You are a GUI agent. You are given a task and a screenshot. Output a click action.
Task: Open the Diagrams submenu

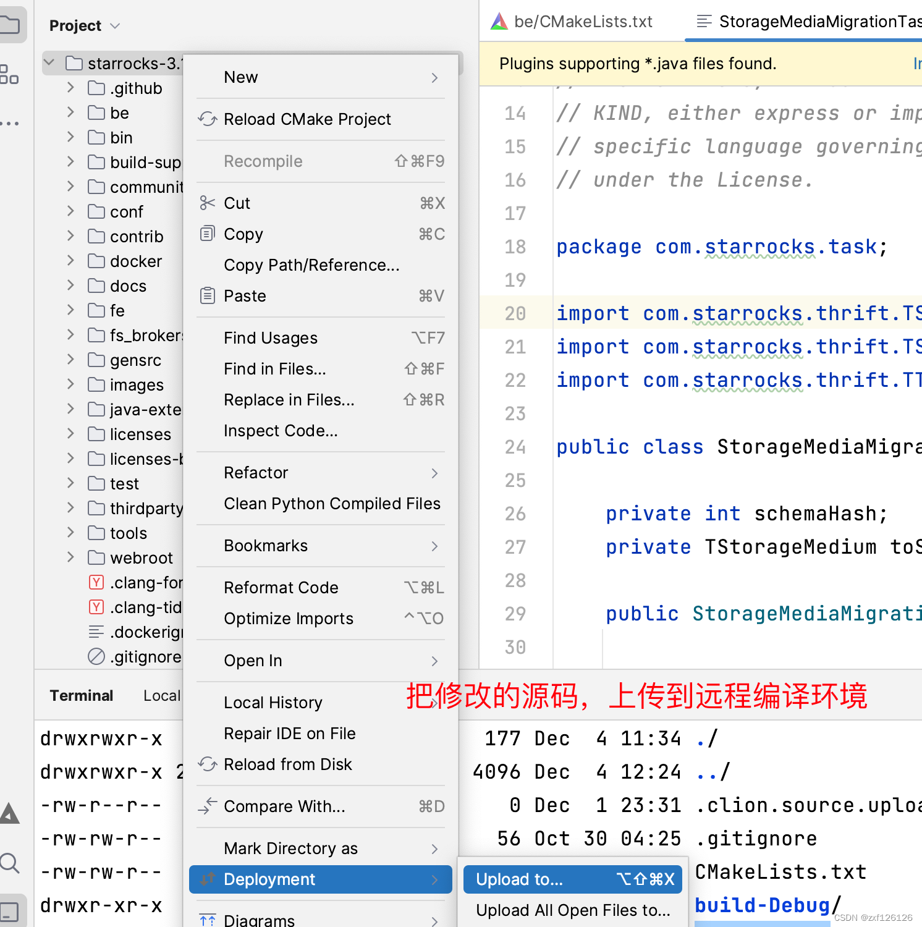coord(321,919)
